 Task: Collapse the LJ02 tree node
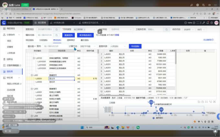(x=32, y=75)
